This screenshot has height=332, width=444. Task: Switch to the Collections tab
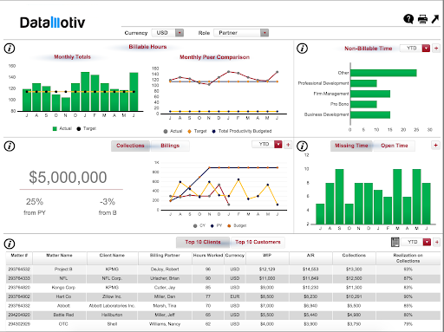tap(130, 146)
